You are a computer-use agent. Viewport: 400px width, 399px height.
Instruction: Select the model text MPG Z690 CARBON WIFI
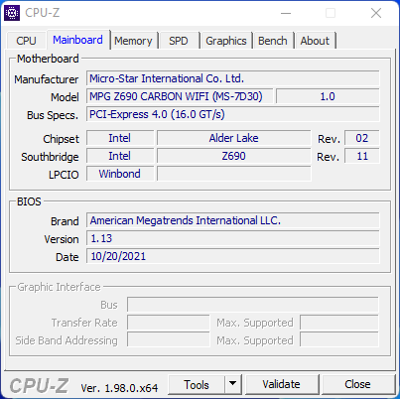180,96
